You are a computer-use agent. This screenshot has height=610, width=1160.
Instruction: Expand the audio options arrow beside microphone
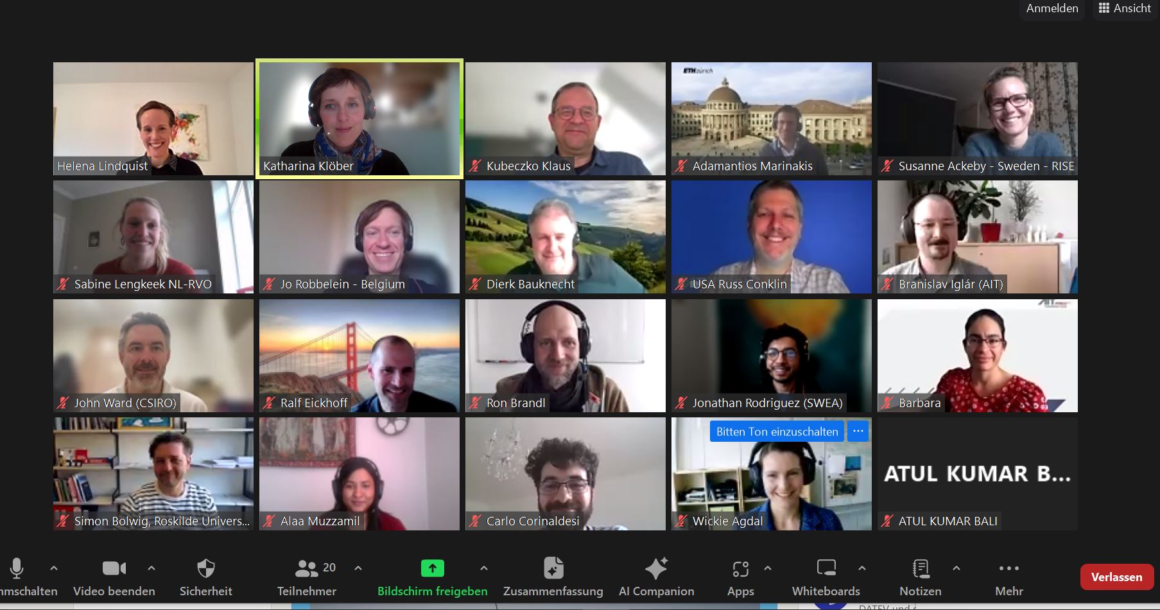point(54,568)
